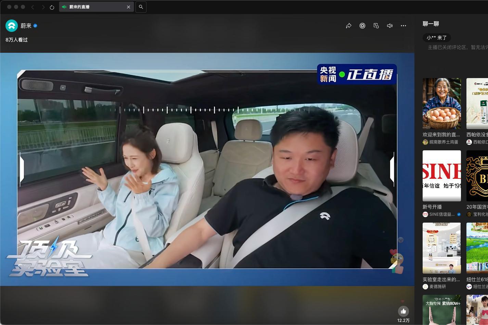Mute the livestream volume speaker icon
This screenshot has width=488, height=325.
coord(390,26)
